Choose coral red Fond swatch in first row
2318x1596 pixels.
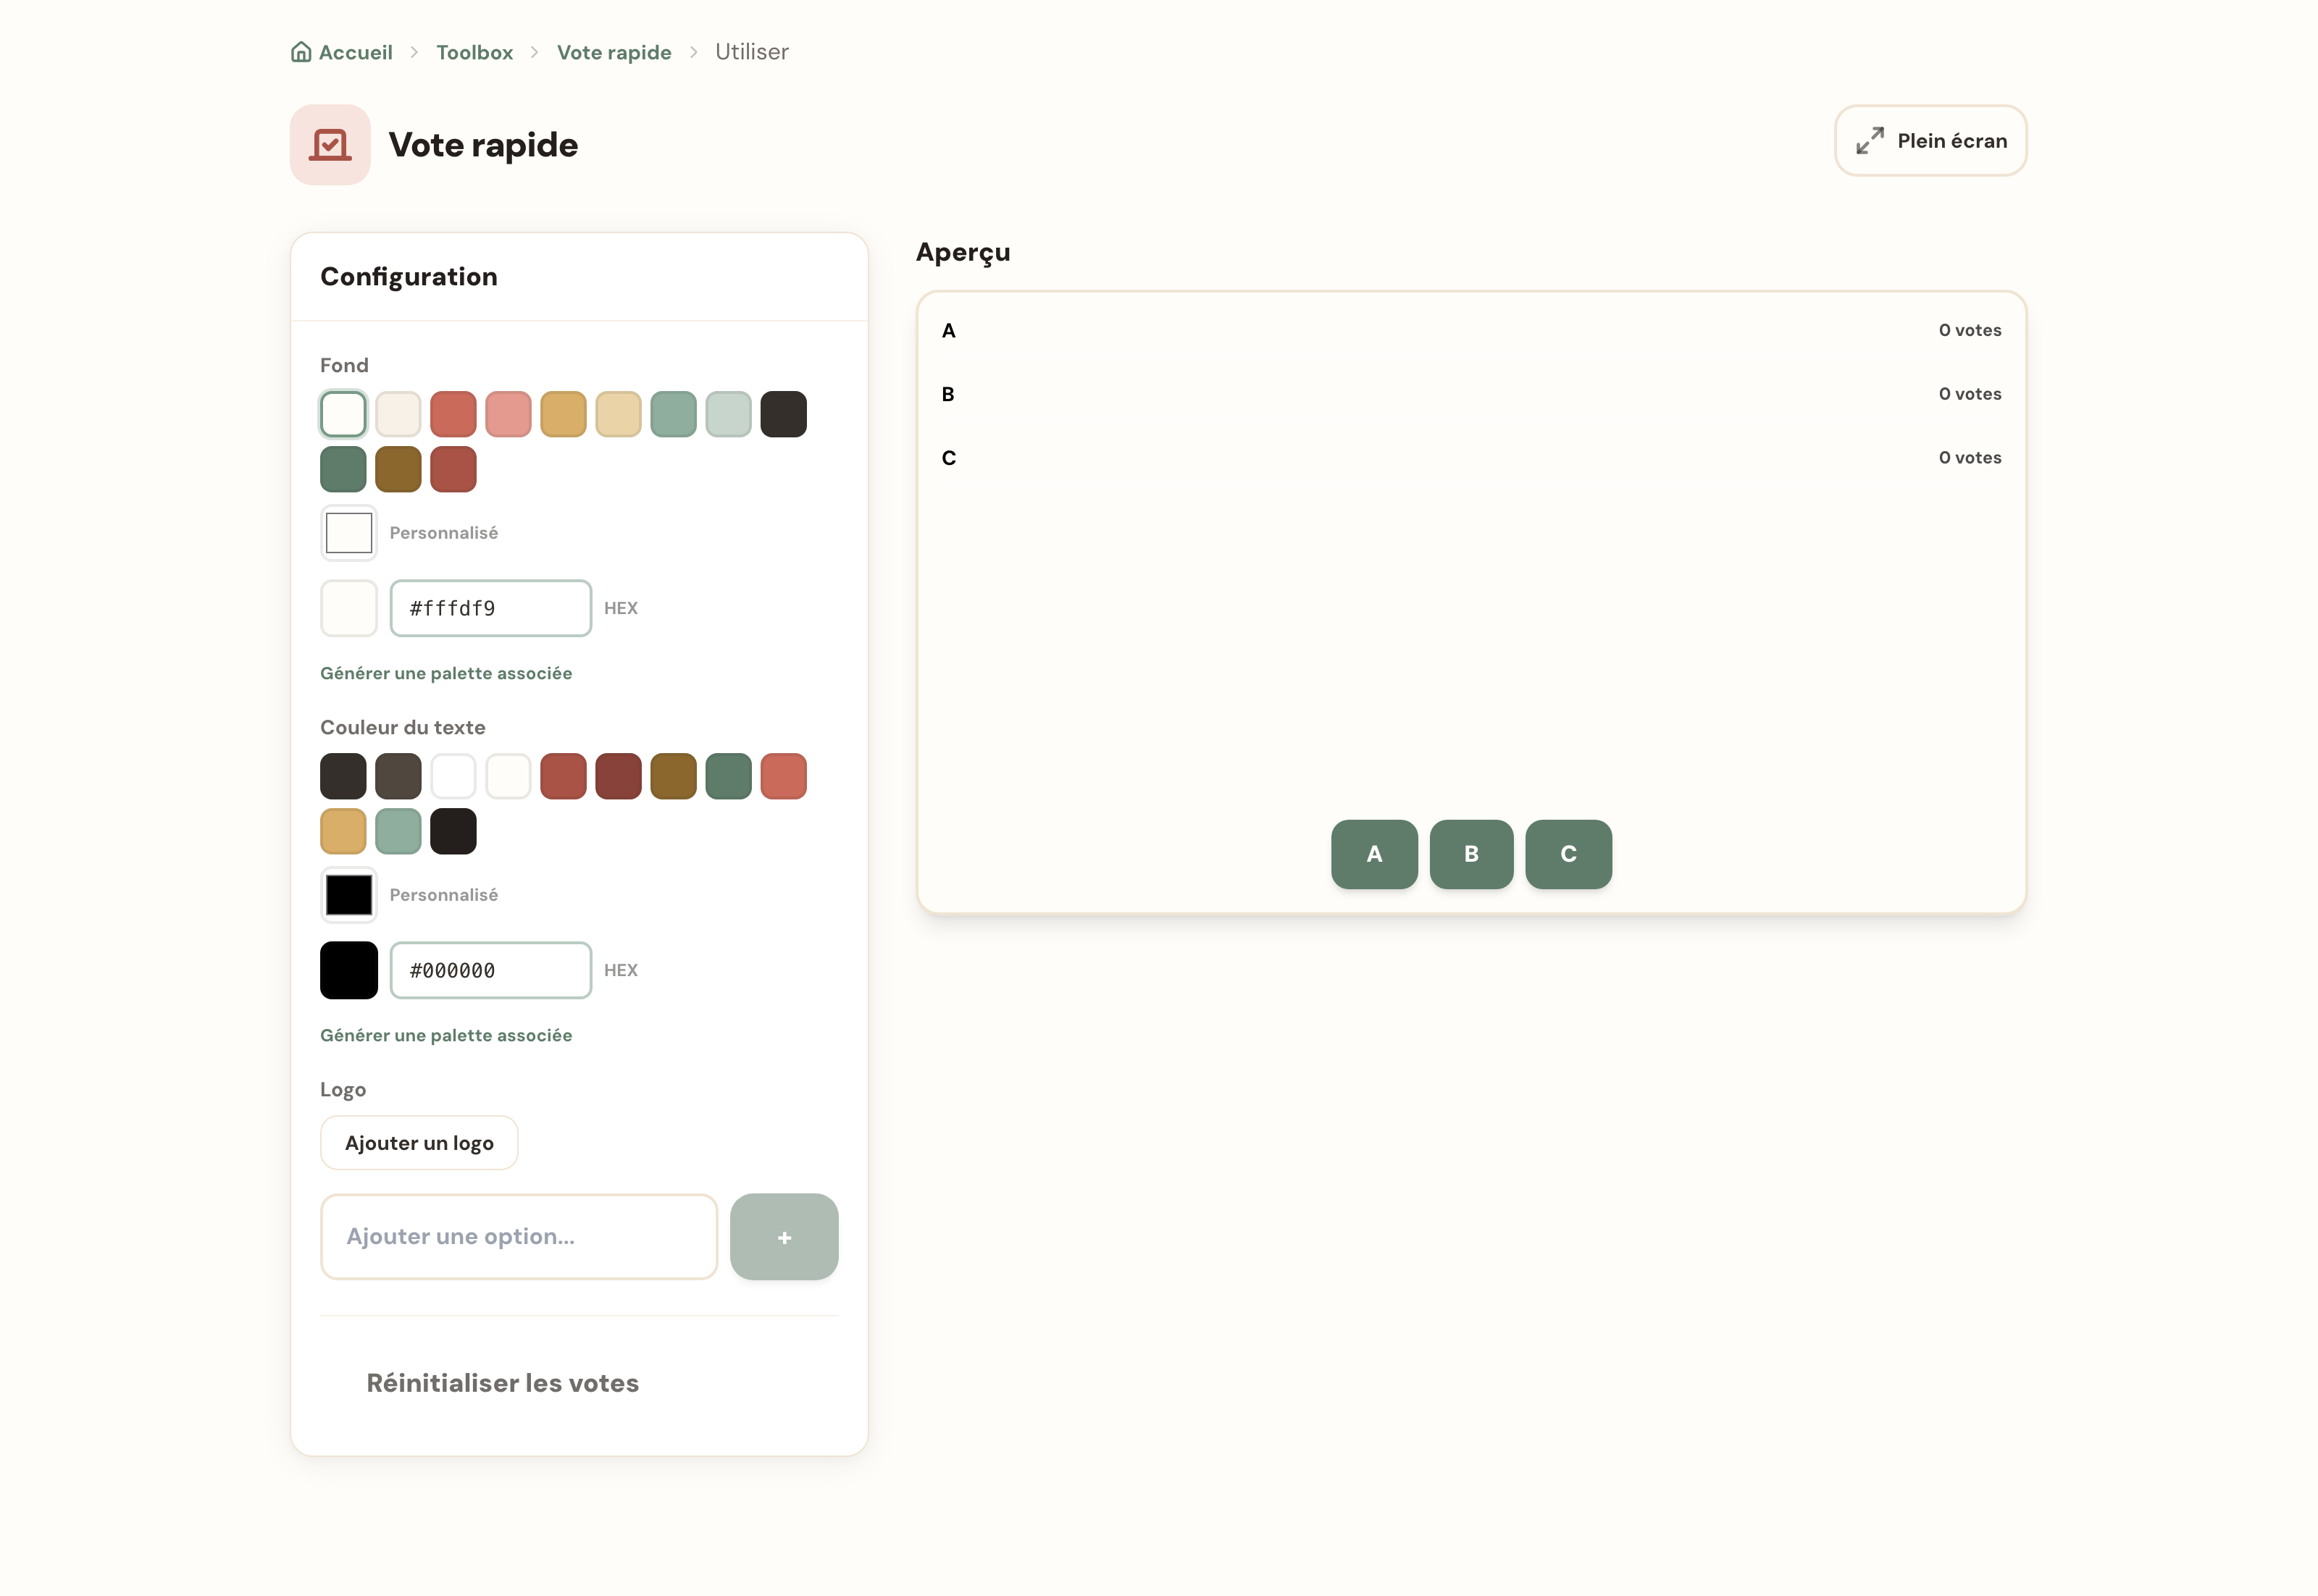click(453, 414)
